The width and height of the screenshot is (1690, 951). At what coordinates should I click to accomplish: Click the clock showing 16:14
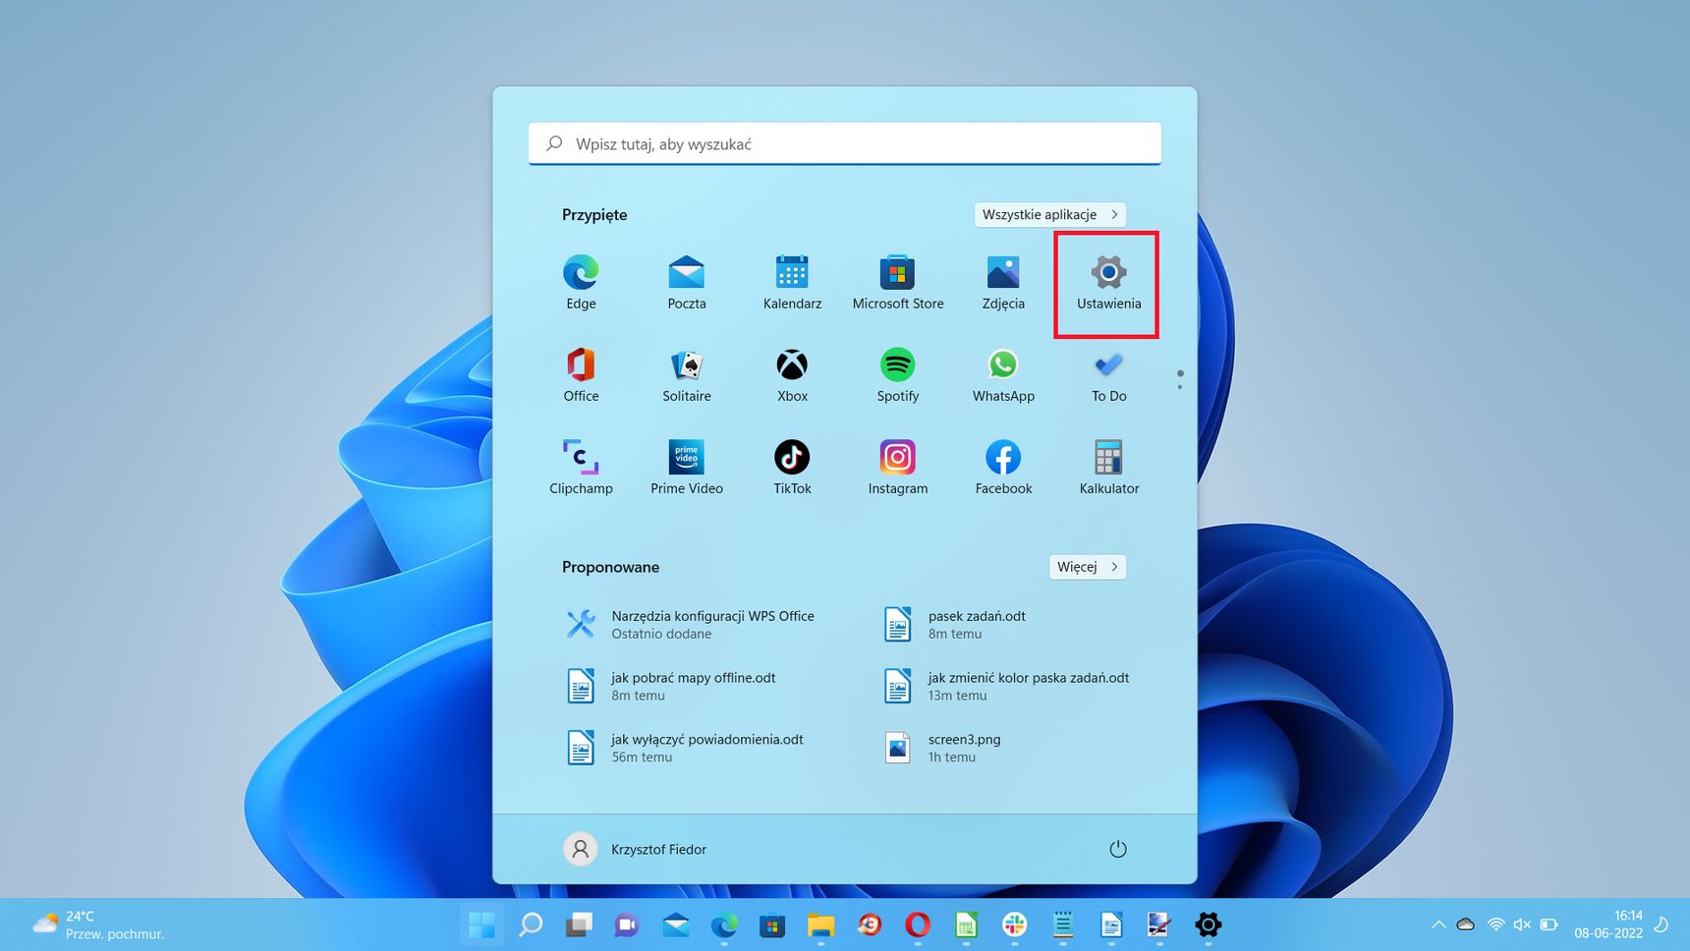click(1628, 916)
